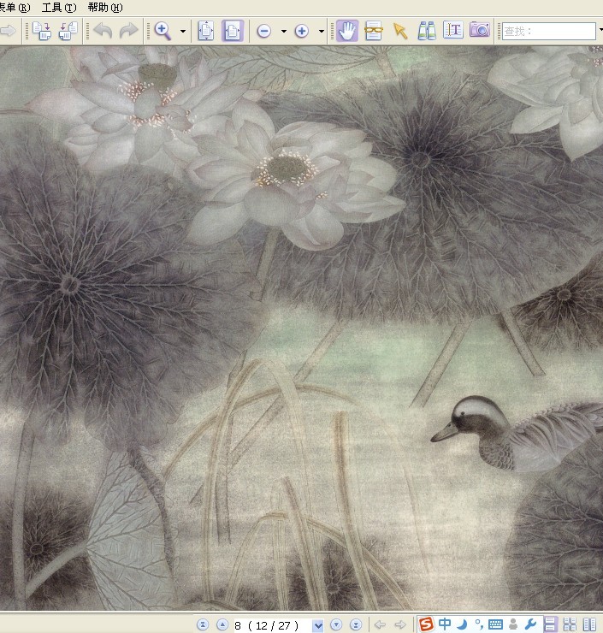Toggle the moon half-width icon
Viewport: 603px width, 633px height.
tap(463, 624)
